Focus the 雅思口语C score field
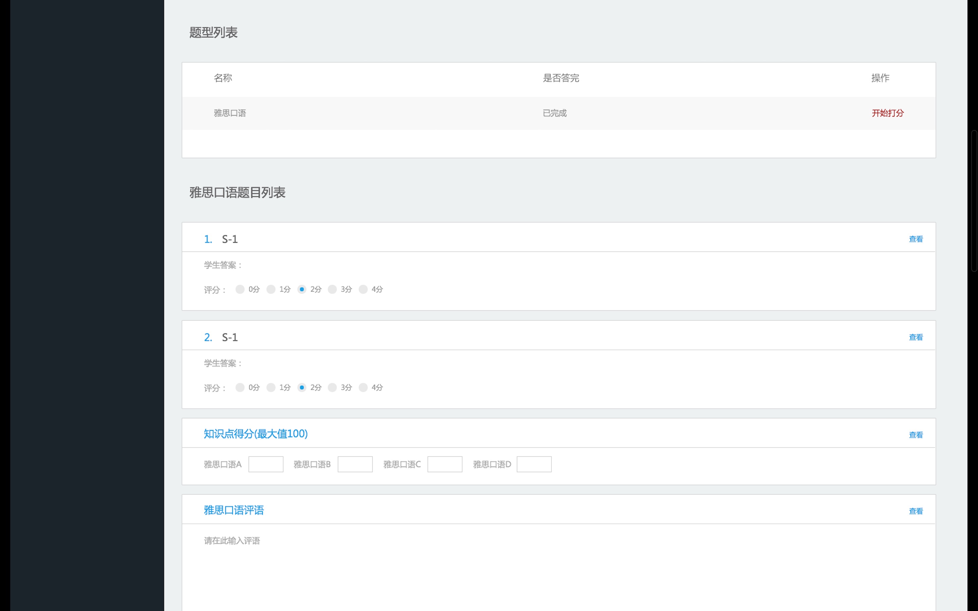 tap(445, 464)
